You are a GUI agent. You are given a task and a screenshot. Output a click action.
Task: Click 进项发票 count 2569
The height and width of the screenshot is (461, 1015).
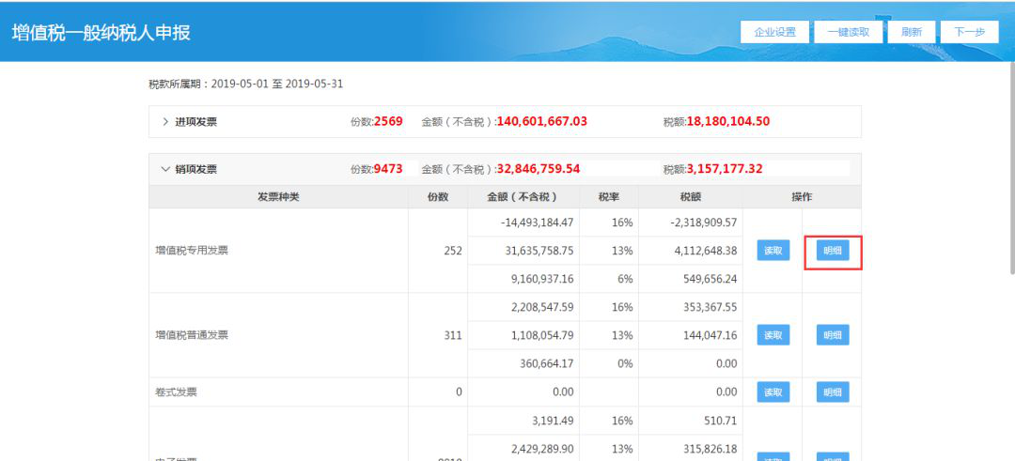click(x=388, y=121)
